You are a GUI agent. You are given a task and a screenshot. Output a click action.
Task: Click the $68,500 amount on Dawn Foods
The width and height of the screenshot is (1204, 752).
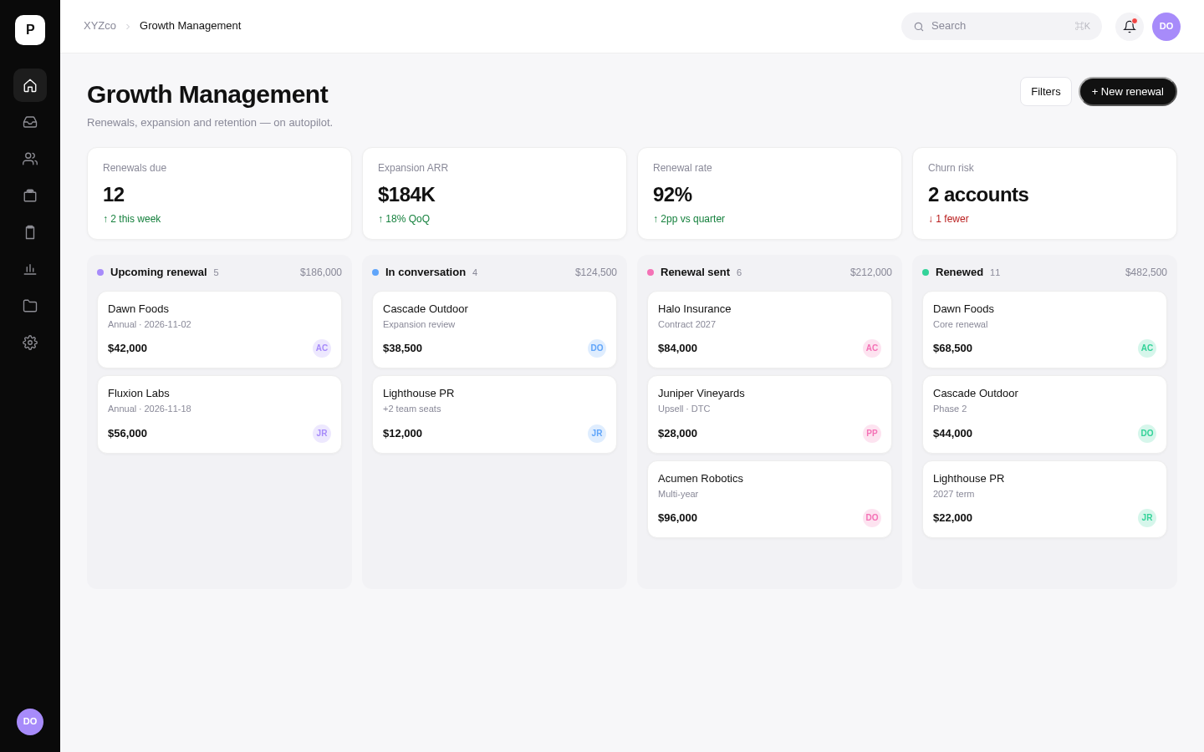(952, 348)
